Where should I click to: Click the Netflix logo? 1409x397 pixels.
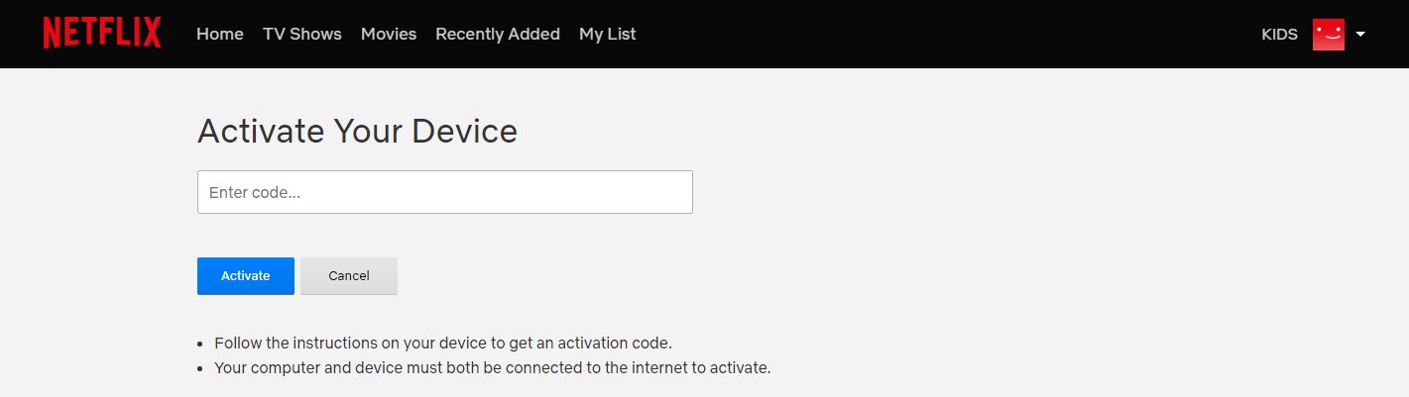click(x=101, y=34)
